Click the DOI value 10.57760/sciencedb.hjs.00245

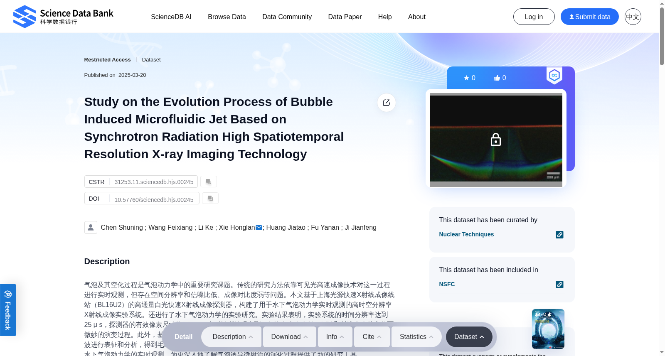point(154,200)
